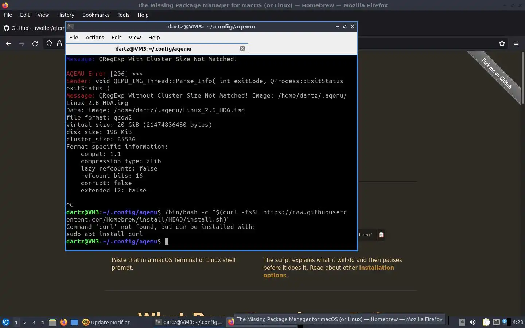The image size is (525, 328).
Task: Click the terminal prompt cursor line
Action: 117,241
